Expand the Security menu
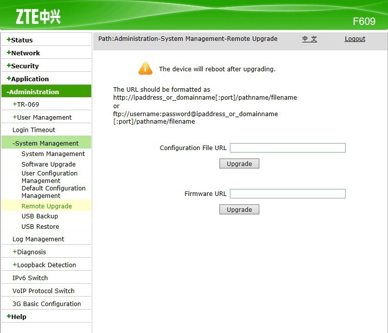 [x=23, y=66]
